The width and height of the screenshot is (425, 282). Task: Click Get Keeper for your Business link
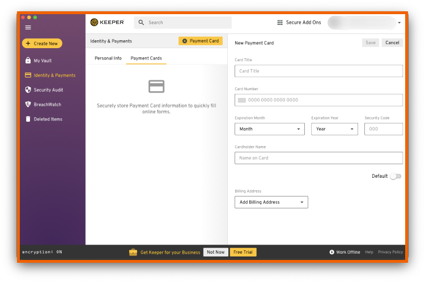(170, 253)
